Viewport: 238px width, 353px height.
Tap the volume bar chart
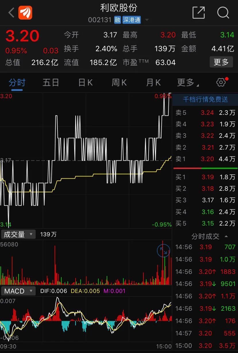click(86, 263)
